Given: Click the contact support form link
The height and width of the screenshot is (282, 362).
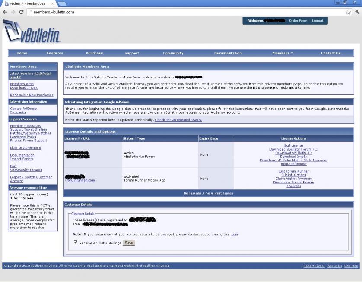Looking at the screenshot, I should tap(234, 234).
